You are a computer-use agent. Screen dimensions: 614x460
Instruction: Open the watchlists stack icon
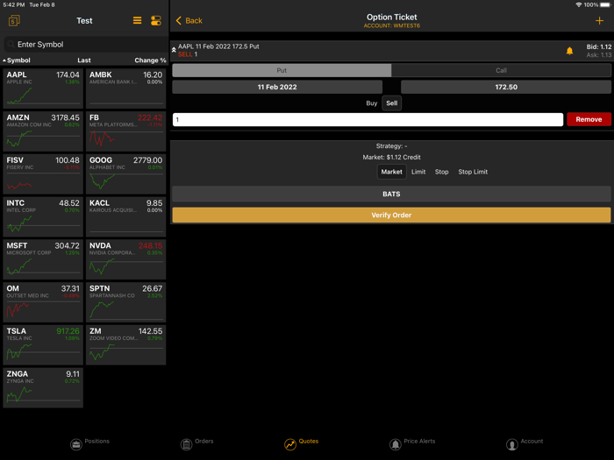click(x=14, y=20)
